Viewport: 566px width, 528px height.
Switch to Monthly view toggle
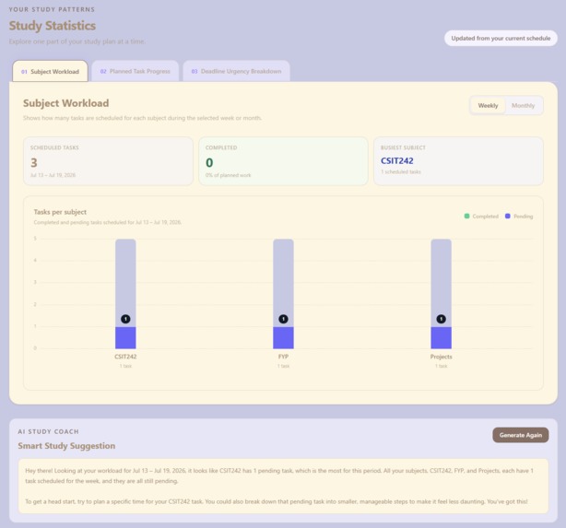click(523, 105)
